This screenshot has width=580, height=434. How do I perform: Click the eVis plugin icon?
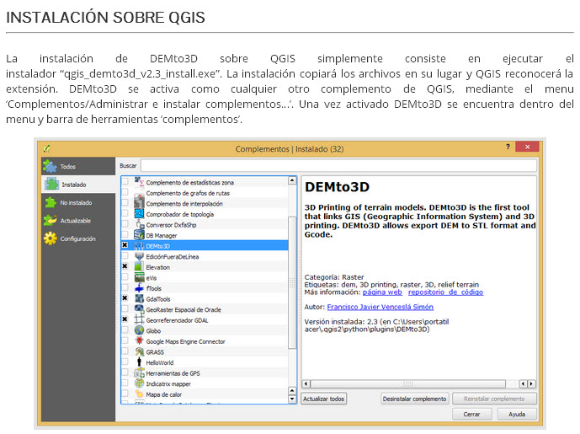139,277
